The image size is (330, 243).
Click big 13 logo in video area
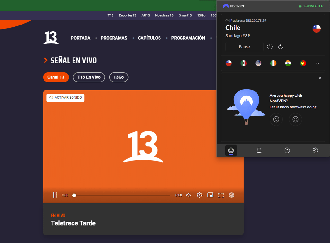pyautogui.click(x=143, y=147)
